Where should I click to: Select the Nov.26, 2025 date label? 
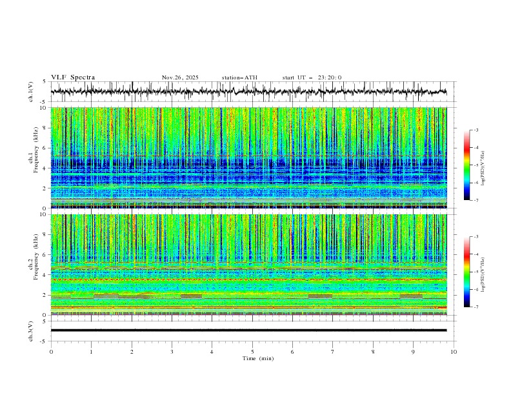coord(180,77)
